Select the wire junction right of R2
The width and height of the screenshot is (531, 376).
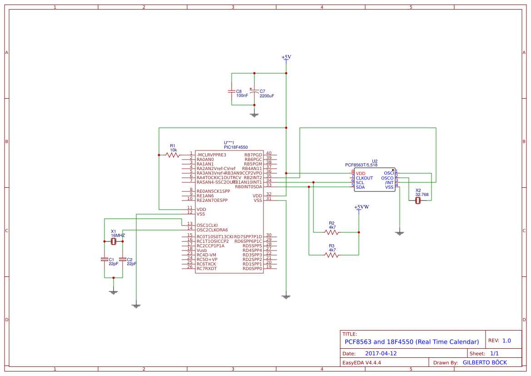click(359, 232)
